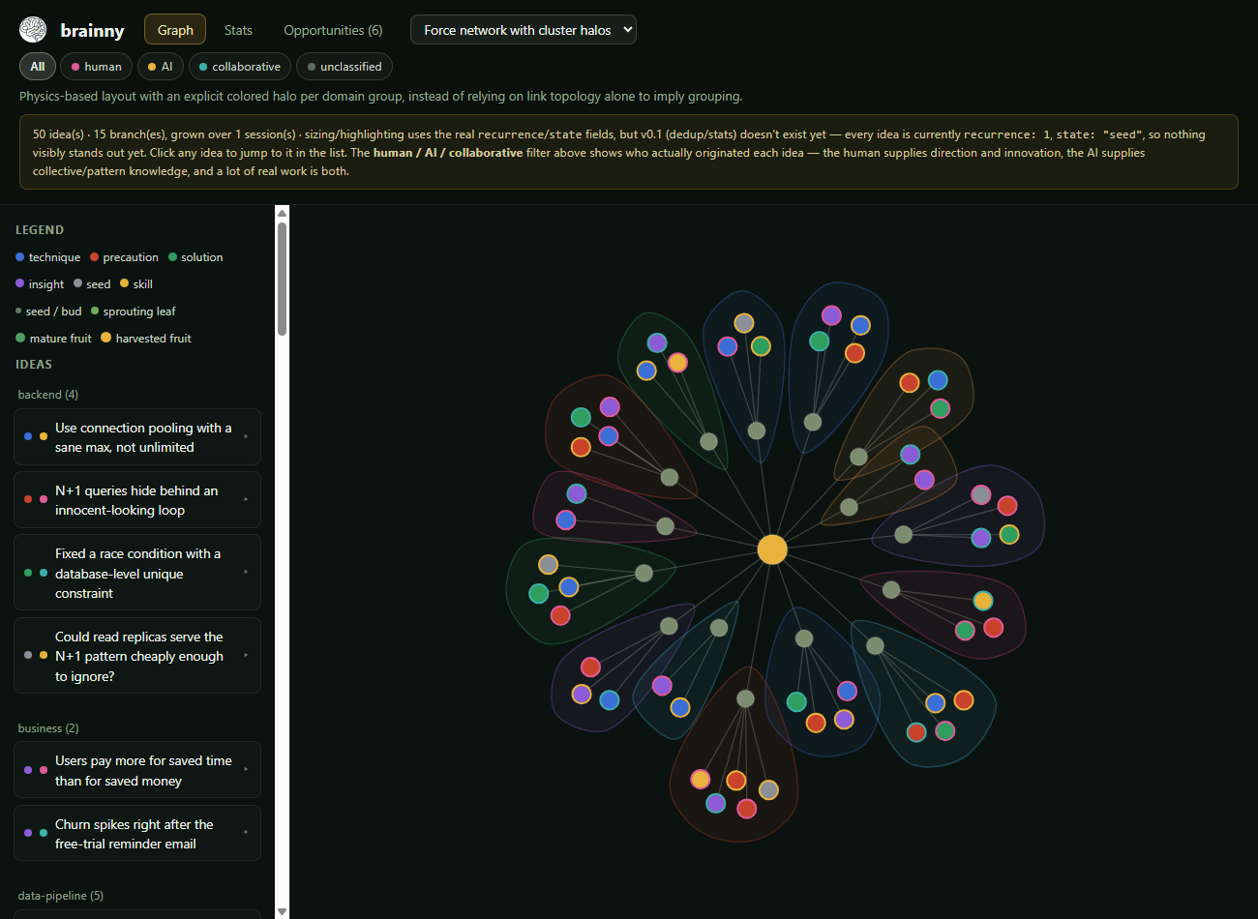Click pink origin dot on N+1 queries card
1258x919 pixels.
click(x=44, y=499)
